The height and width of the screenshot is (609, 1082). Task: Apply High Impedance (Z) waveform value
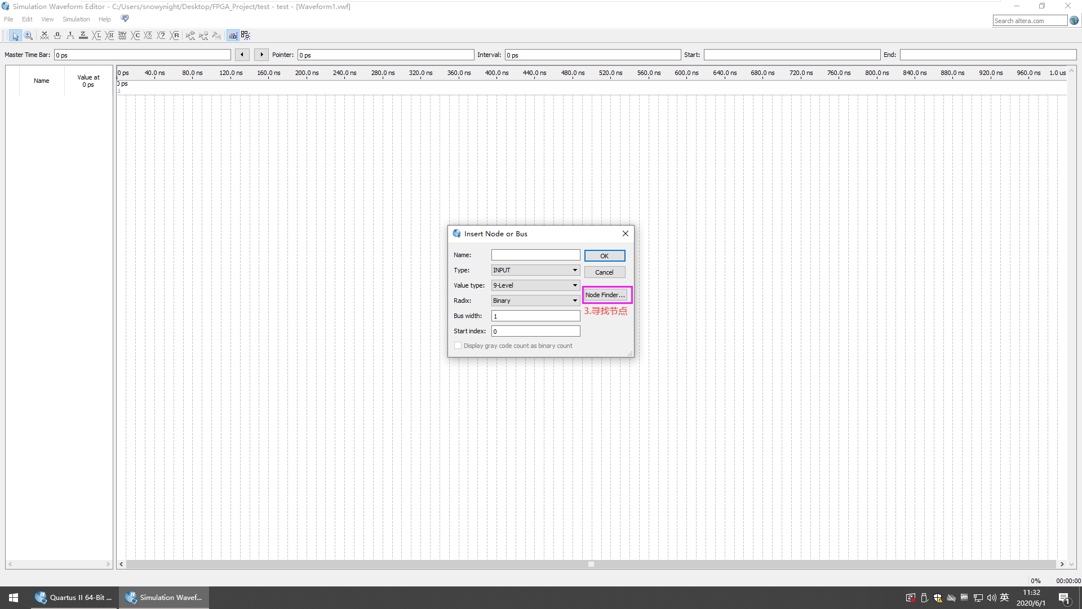(x=83, y=36)
